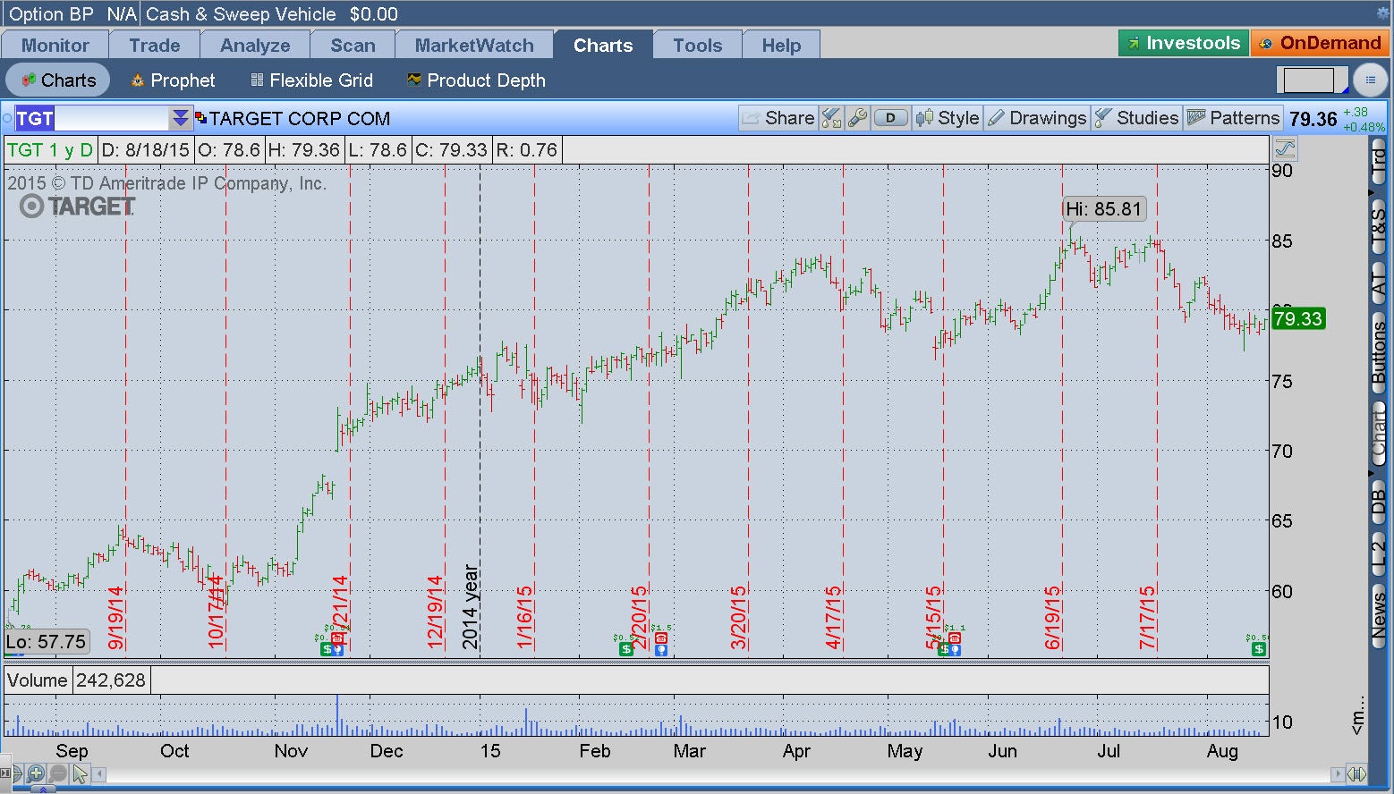Open the D aggregation period selector
This screenshot has height=794, width=1394.
(890, 118)
